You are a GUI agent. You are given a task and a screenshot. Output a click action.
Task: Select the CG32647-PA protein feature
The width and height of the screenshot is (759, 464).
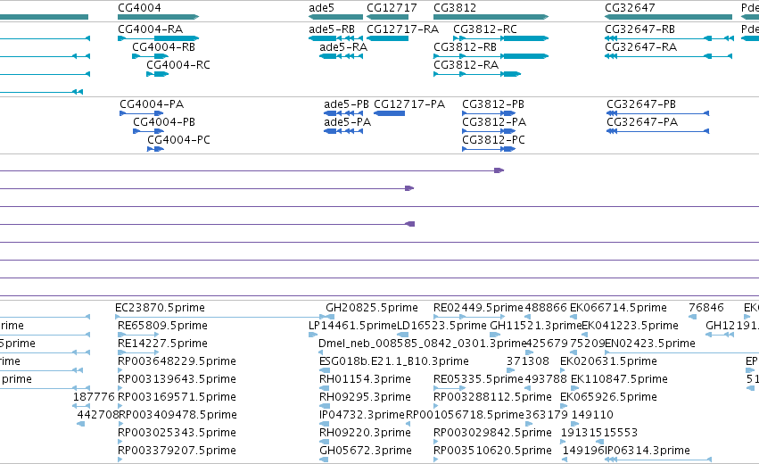click(658, 131)
